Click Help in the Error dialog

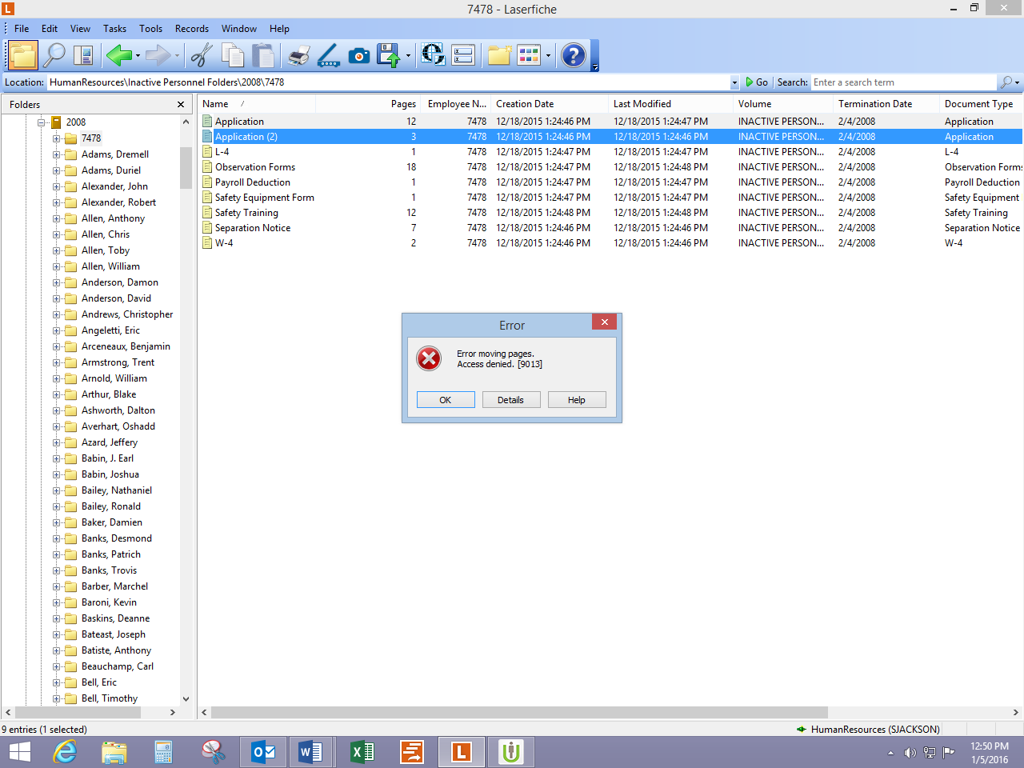click(576, 400)
